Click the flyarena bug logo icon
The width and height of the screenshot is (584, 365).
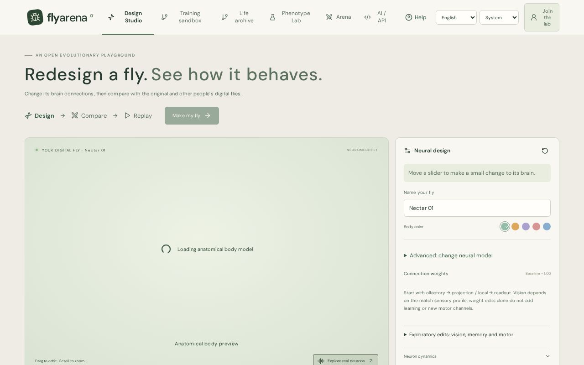pyautogui.click(x=35, y=17)
